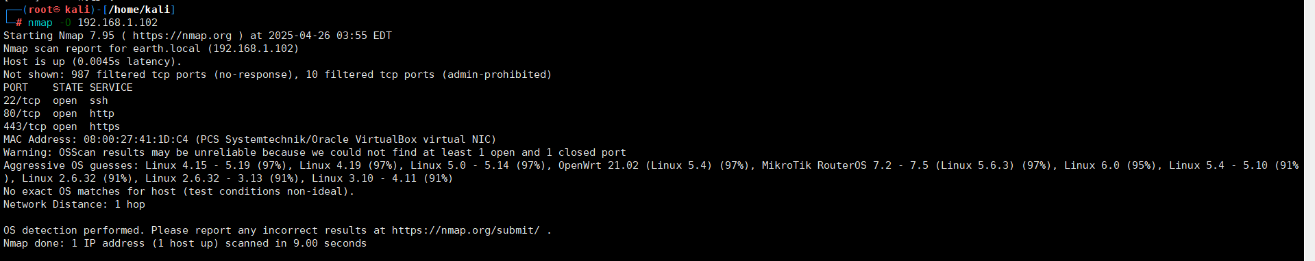
Task: Click the 192.168.1.102 target in command line
Action: click(x=117, y=23)
